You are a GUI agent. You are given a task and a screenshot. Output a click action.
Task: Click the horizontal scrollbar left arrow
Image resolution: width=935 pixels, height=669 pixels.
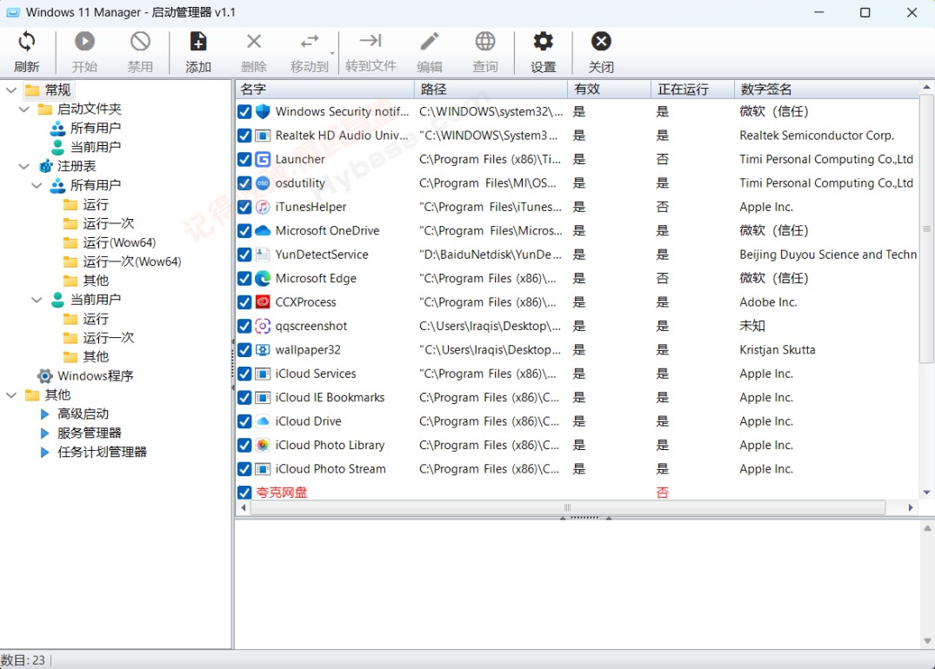(243, 507)
